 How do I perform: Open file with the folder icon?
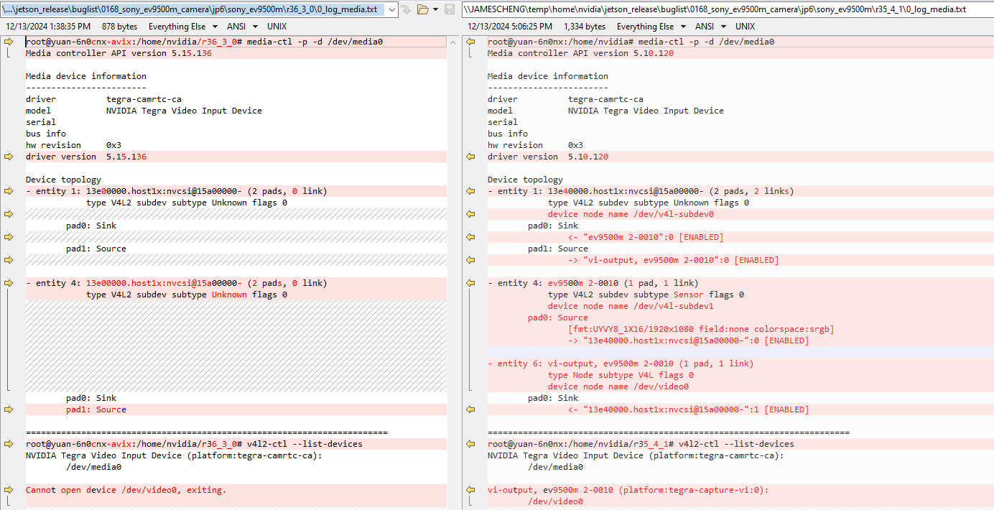tap(422, 9)
